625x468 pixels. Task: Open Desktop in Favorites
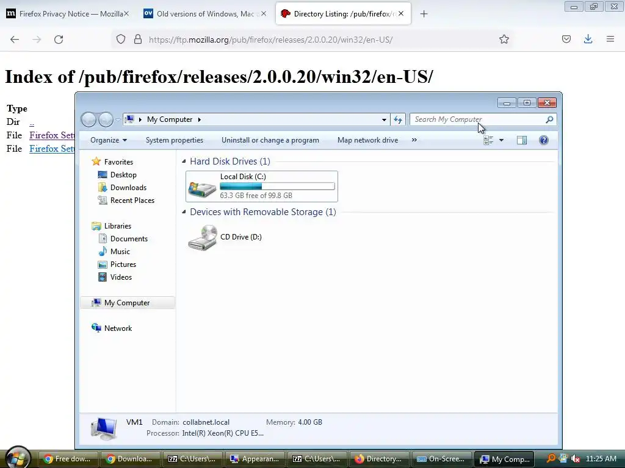tap(123, 175)
